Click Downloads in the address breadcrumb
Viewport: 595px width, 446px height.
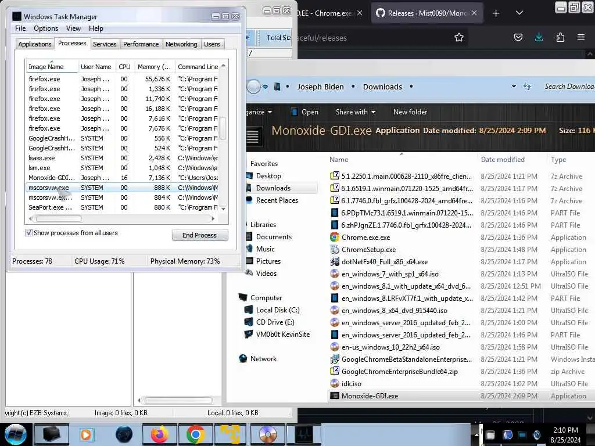tap(382, 87)
